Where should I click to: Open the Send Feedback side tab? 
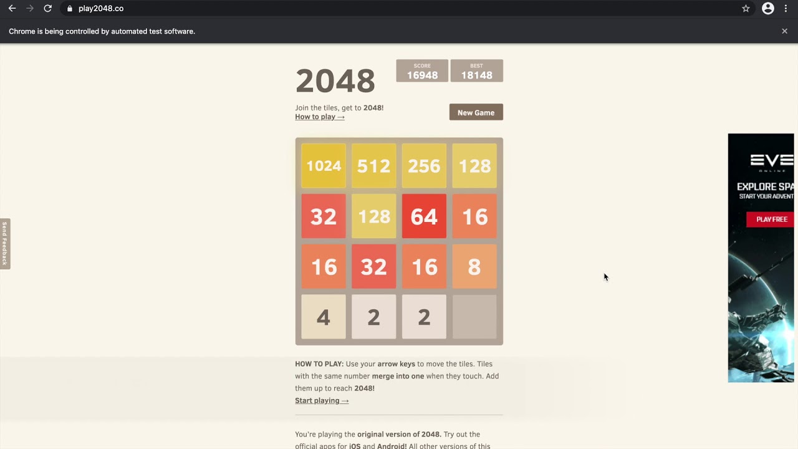(4, 244)
